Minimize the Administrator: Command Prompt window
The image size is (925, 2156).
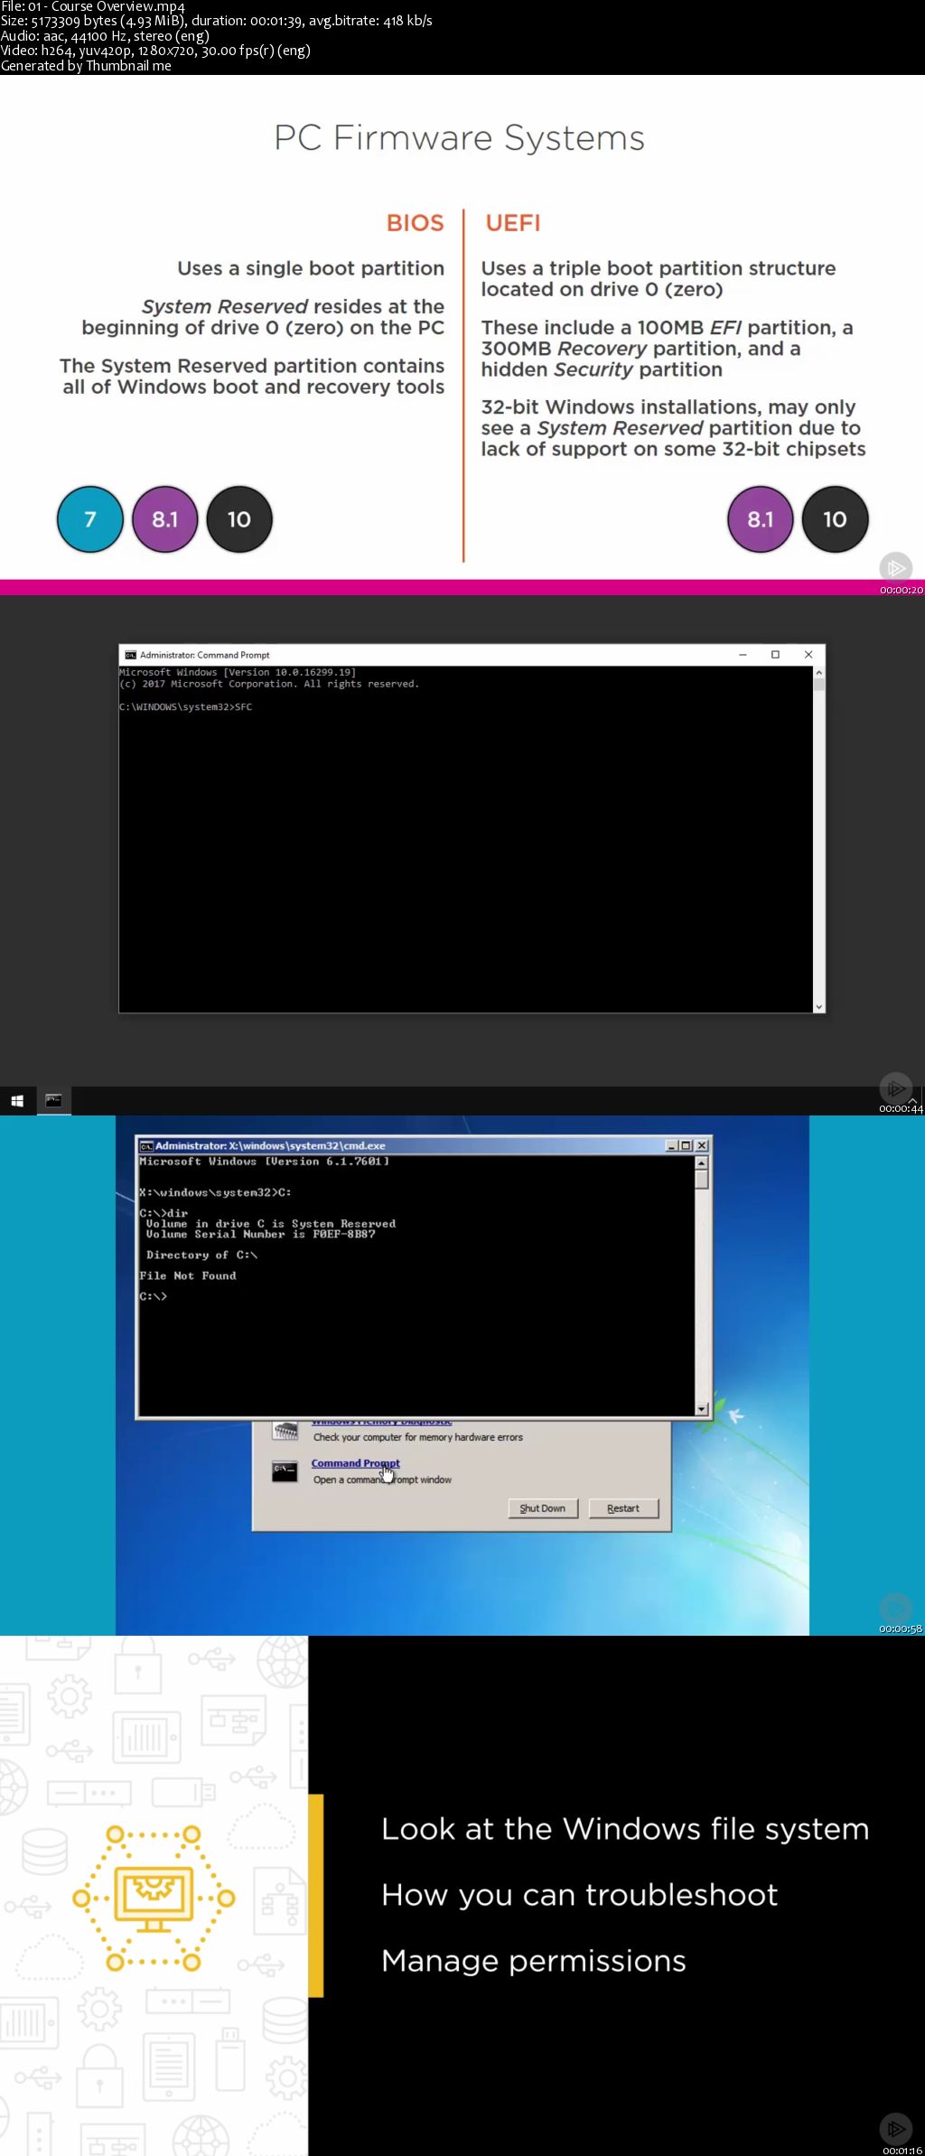pyautogui.click(x=743, y=655)
